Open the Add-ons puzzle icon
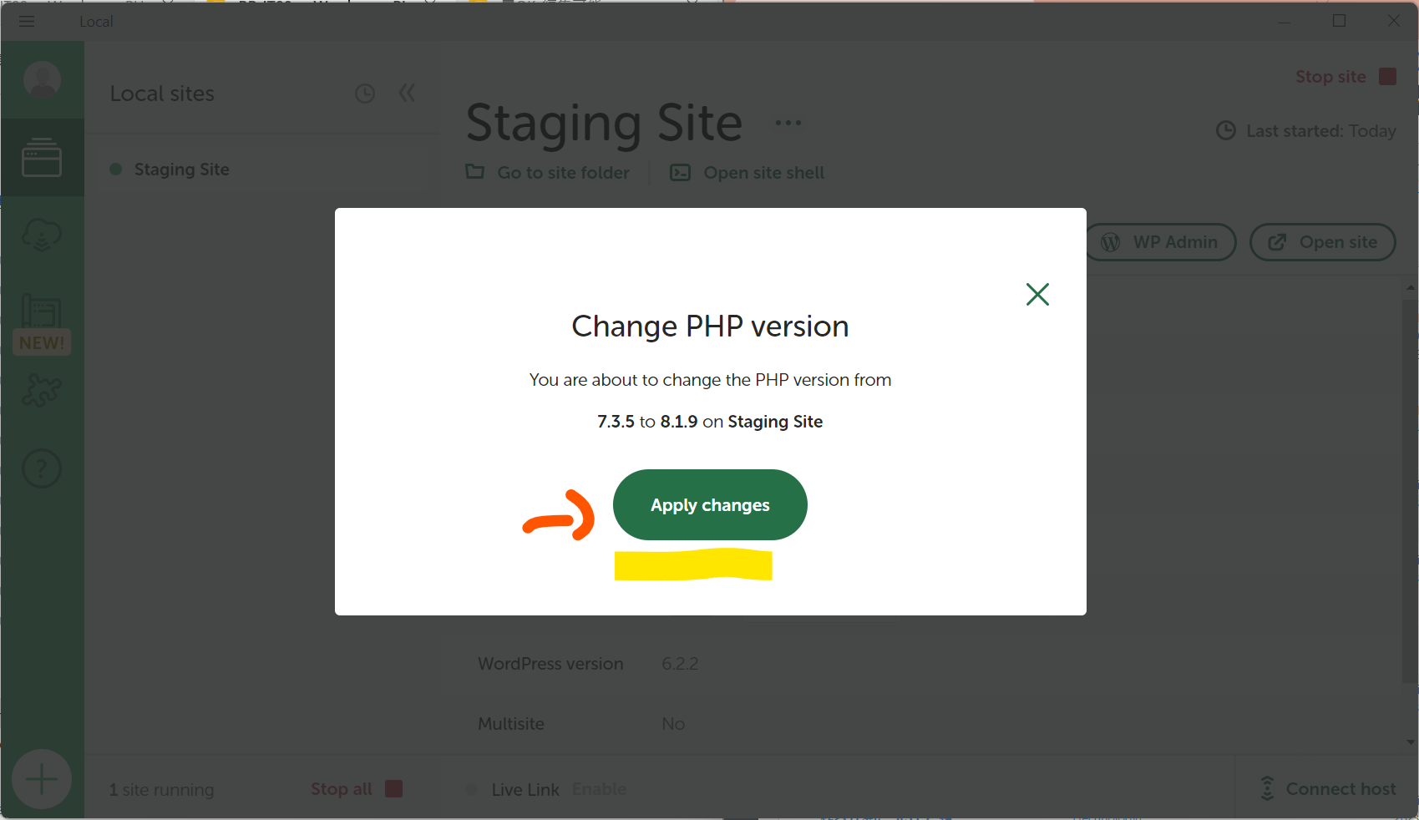Viewport: 1419px width, 820px height. 42,390
